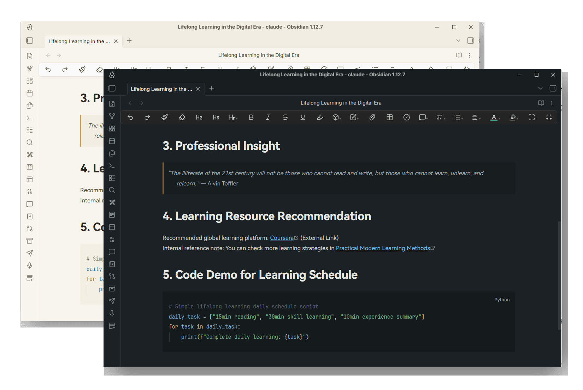This screenshot has width=583, height=390.
Task: Open the crossed pencil-ruler tools icon in front ribbon
Action: point(112,202)
